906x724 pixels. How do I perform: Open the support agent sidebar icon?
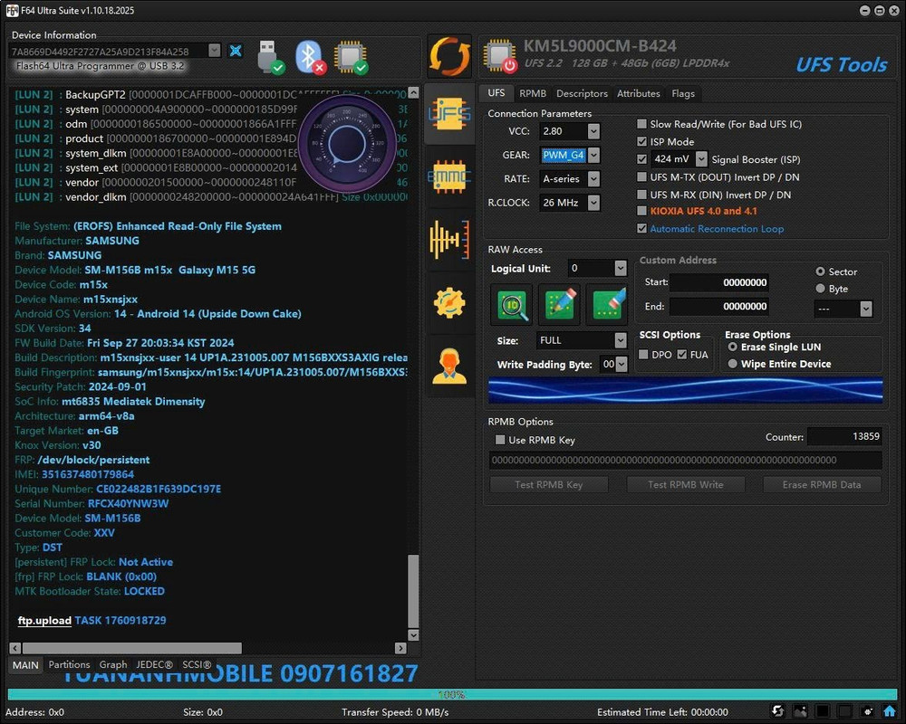click(x=449, y=366)
